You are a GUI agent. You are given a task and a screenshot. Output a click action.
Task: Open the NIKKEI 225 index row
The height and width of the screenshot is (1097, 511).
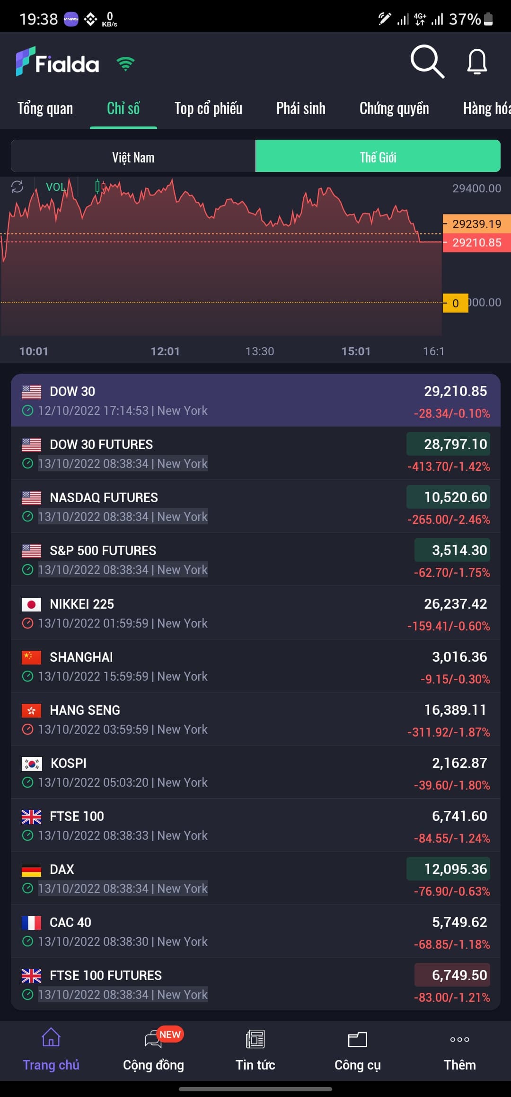click(x=255, y=613)
